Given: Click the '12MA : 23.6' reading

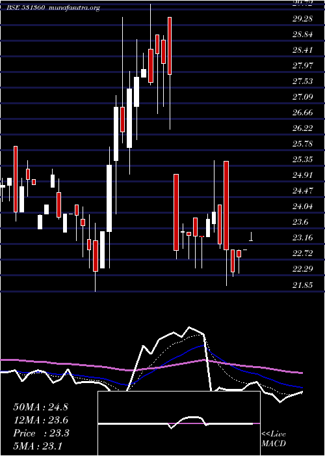Looking at the screenshot, I should click(x=40, y=420).
